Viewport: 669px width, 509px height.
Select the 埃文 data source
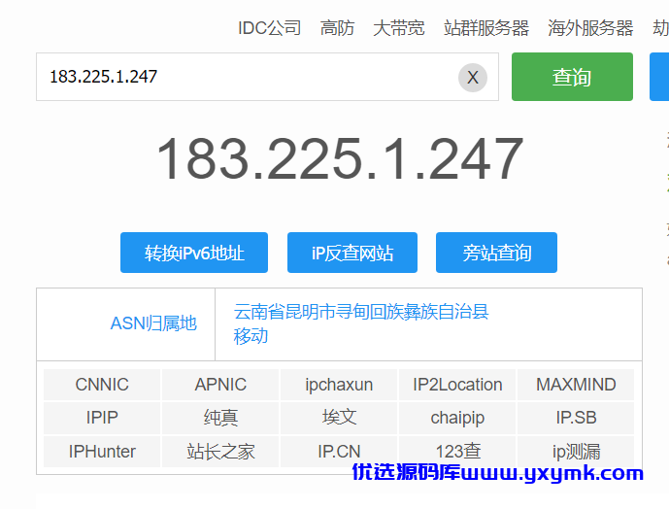[339, 418]
